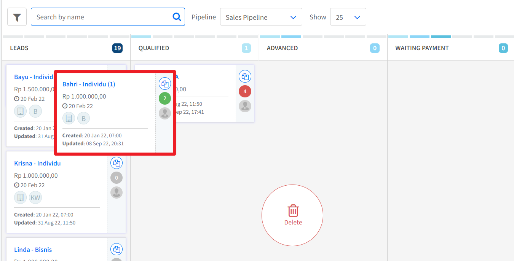Click Rp 1.000.000,00 amount on Krisna card

tap(36, 175)
